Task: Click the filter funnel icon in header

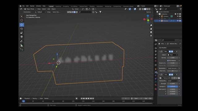Action: [x=100, y=12]
